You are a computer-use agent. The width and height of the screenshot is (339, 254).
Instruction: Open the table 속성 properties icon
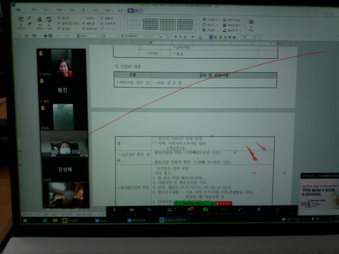(49, 23)
